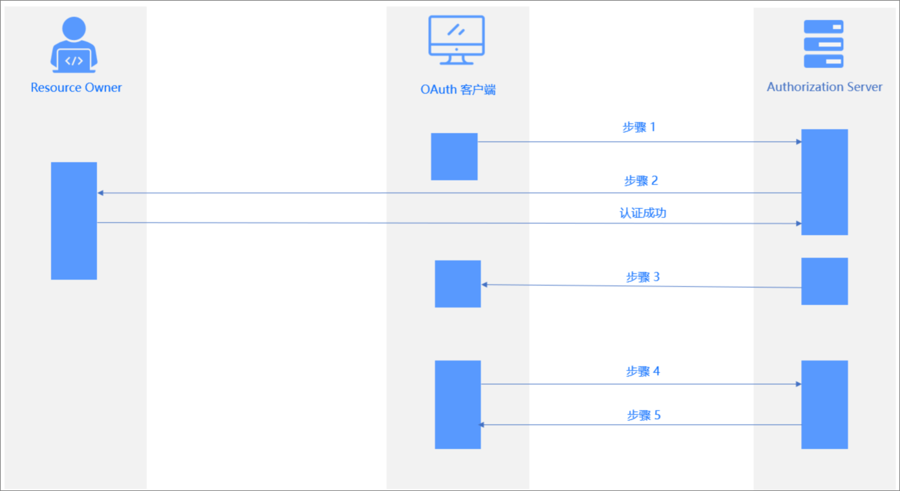Image resolution: width=900 pixels, height=491 pixels.
Task: Select the Authorization Server box receiving 步骤 4
Action: (824, 404)
